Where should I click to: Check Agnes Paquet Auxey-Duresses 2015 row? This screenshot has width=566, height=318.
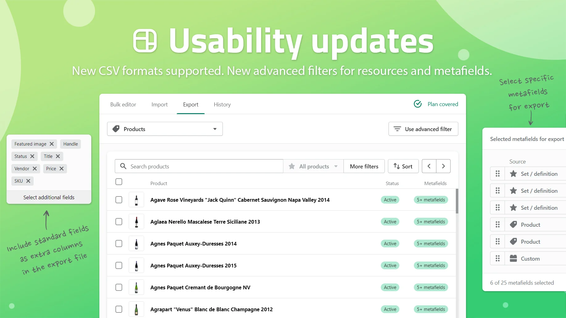(119, 265)
